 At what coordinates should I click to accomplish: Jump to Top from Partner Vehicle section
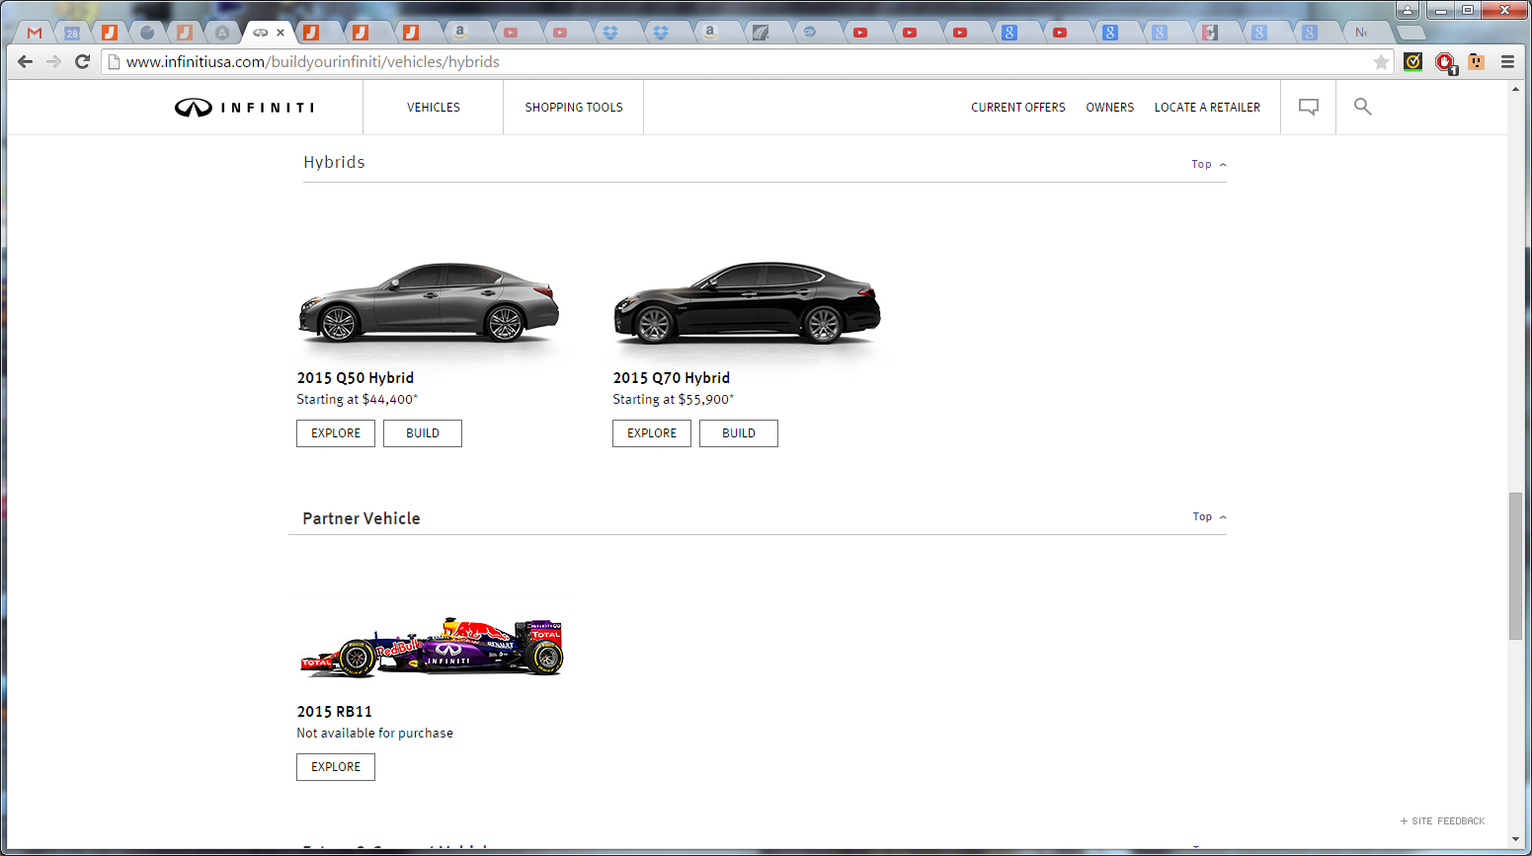coord(1210,517)
